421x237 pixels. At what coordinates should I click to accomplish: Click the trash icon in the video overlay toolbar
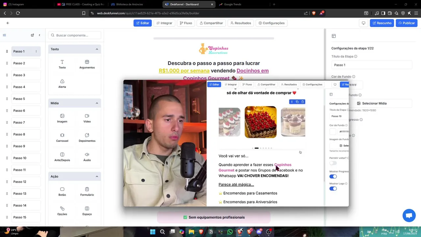click(303, 102)
